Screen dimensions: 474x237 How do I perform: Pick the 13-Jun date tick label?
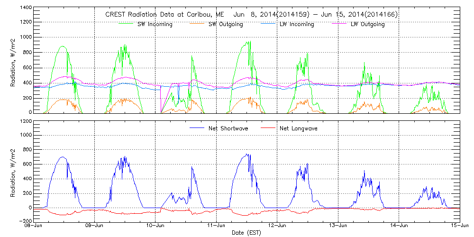[338, 226]
